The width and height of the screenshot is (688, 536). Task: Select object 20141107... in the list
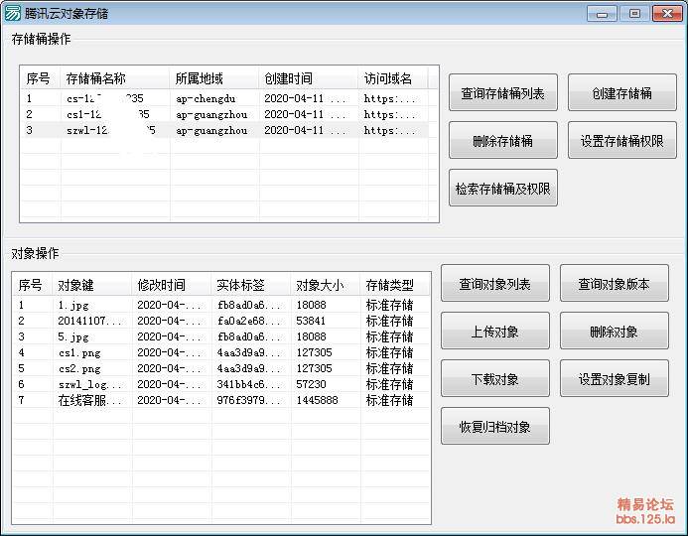[221, 321]
